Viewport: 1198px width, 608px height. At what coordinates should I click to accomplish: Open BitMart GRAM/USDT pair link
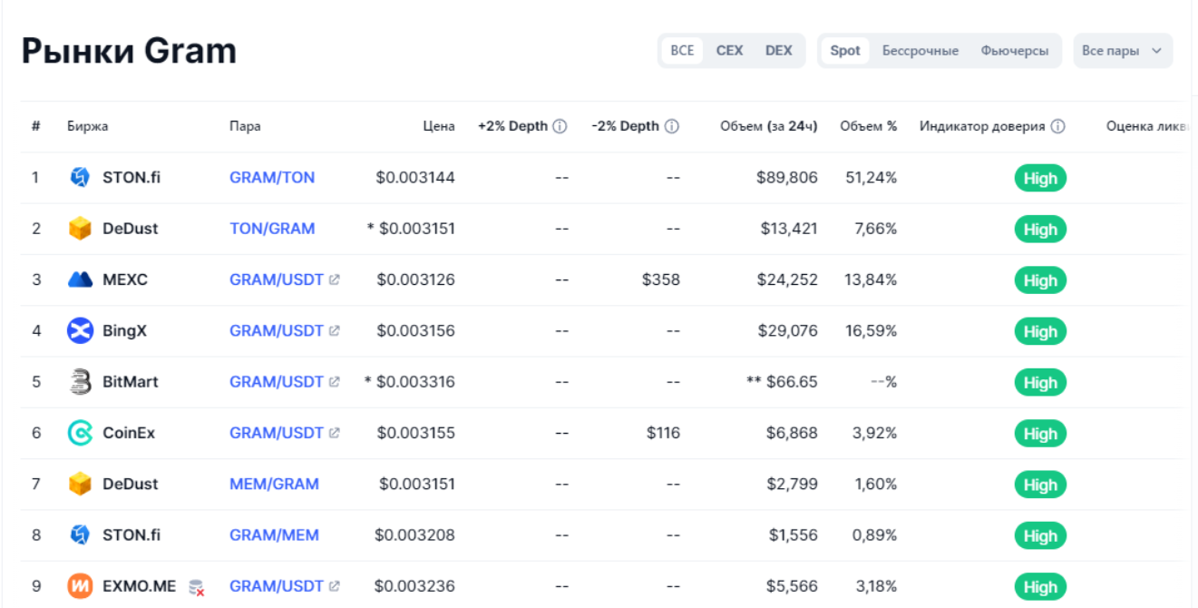(277, 382)
